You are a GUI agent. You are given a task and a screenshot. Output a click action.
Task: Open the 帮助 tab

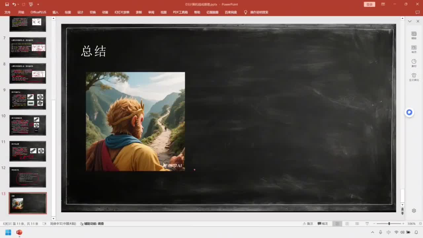[197, 12]
